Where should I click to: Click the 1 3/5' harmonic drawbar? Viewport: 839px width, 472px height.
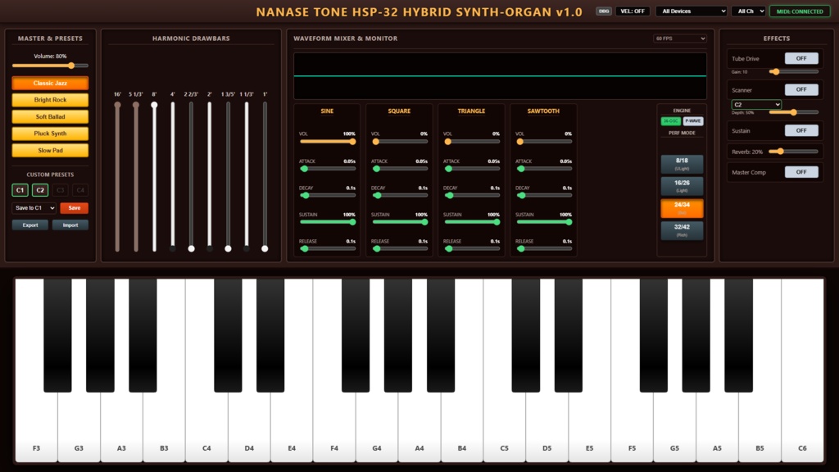point(228,177)
